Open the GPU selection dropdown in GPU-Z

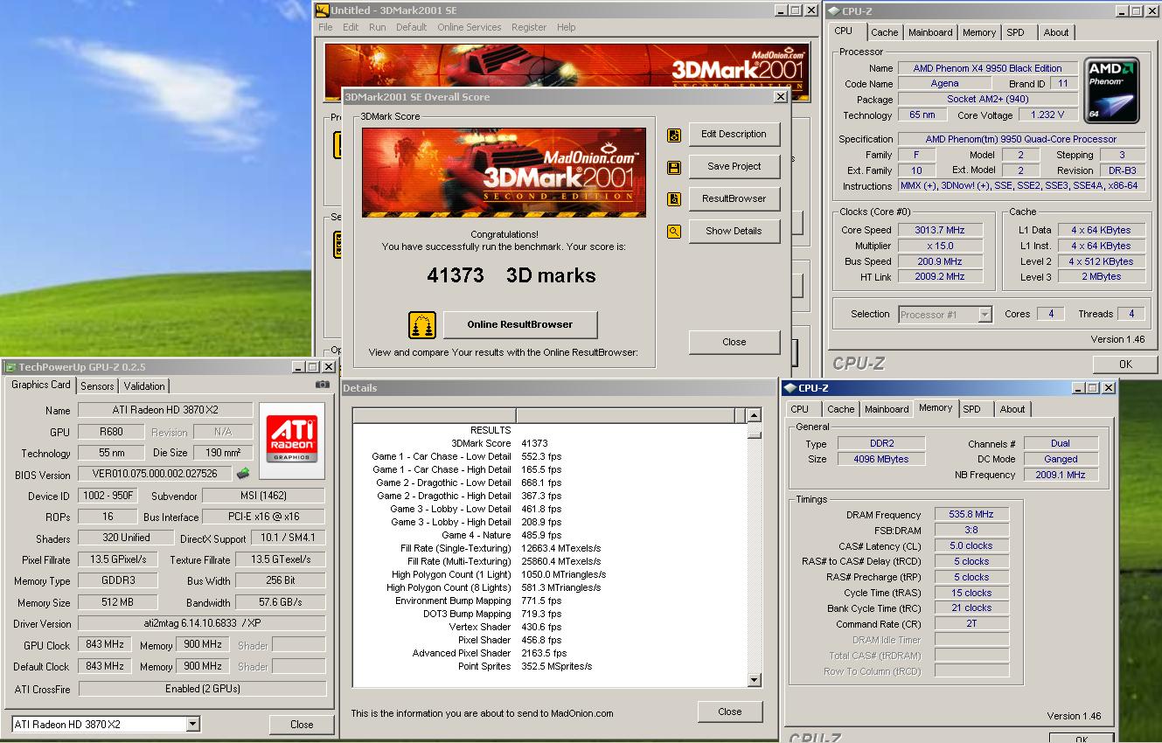(x=193, y=724)
